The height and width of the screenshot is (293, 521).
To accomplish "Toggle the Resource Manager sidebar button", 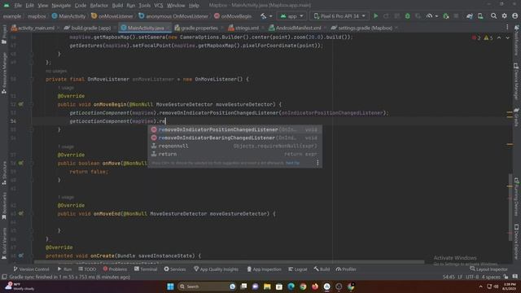I will (4, 73).
